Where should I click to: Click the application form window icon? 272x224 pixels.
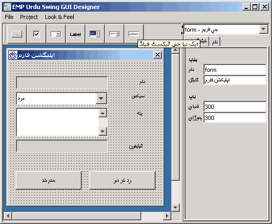13,55
